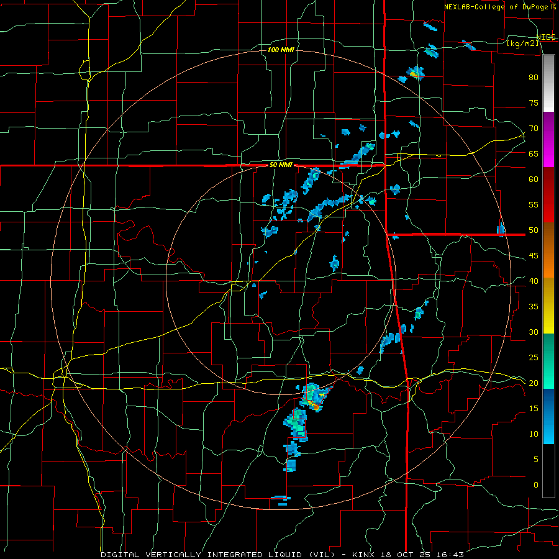This screenshot has height=559, width=559.
Task: Select the dark red segment of color bar
Action: pos(548,195)
